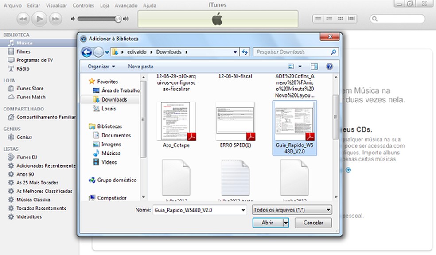Click the low-volume speaker icon

(73, 19)
